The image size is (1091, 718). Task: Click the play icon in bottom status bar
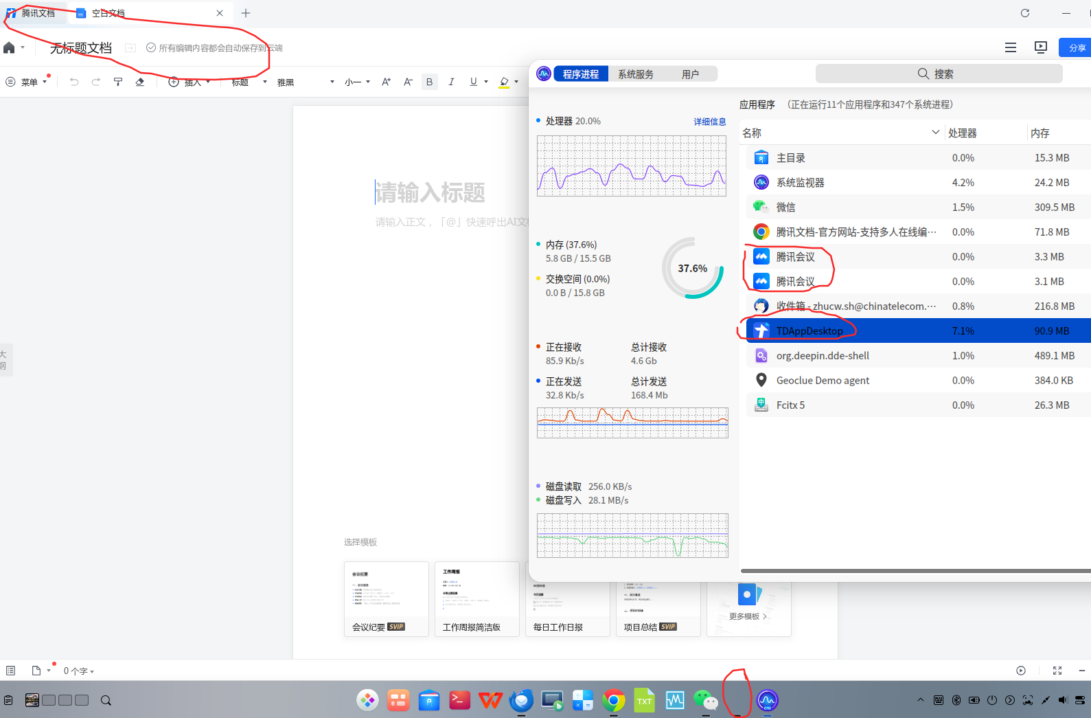(x=1021, y=671)
